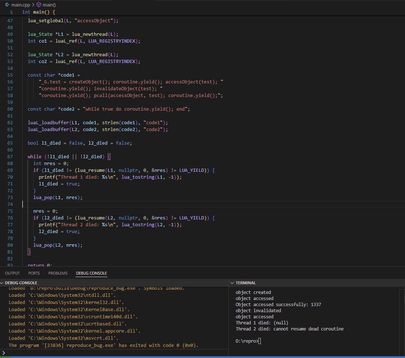The image size is (405, 358).
Task: Click the debug console prompt arrow icon
Action: [4, 353]
